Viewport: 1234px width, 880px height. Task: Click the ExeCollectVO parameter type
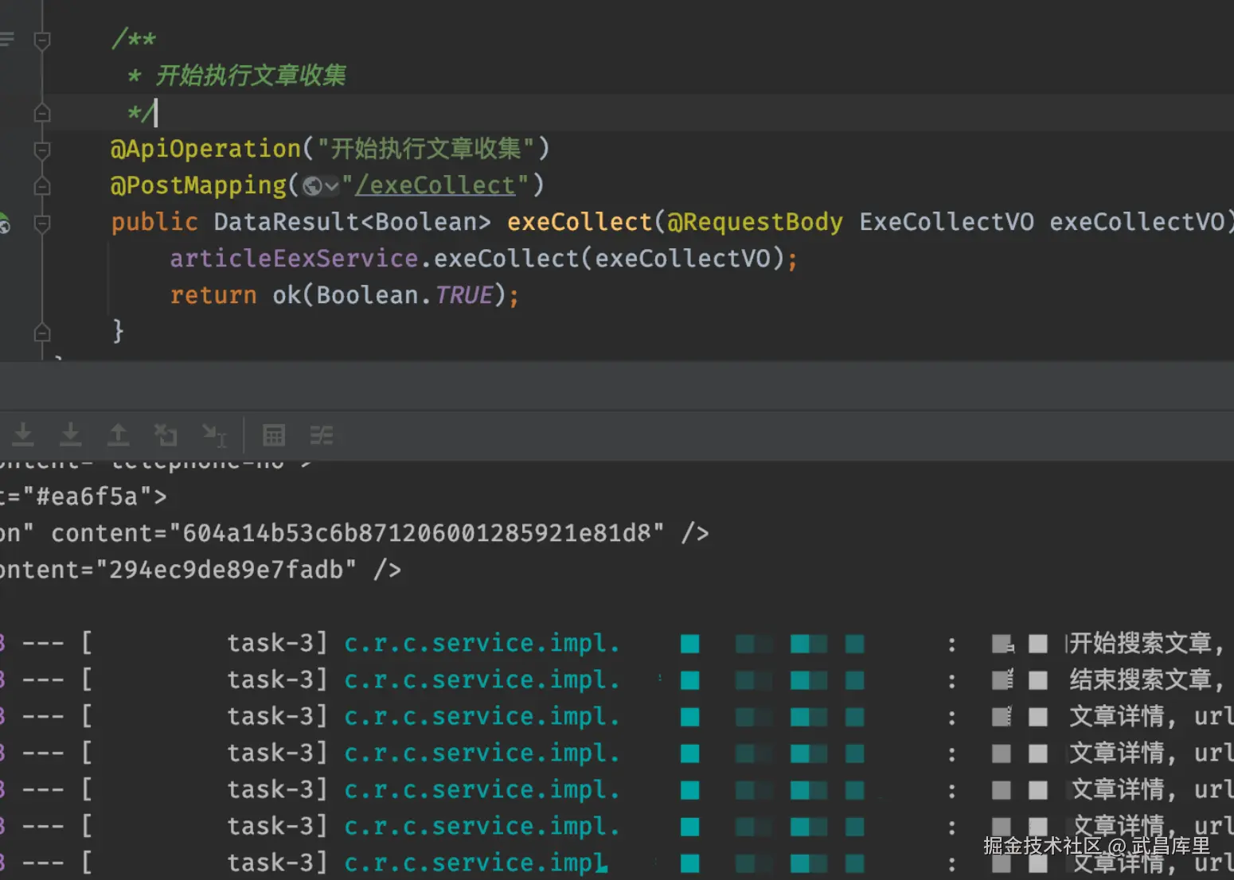pos(946,222)
